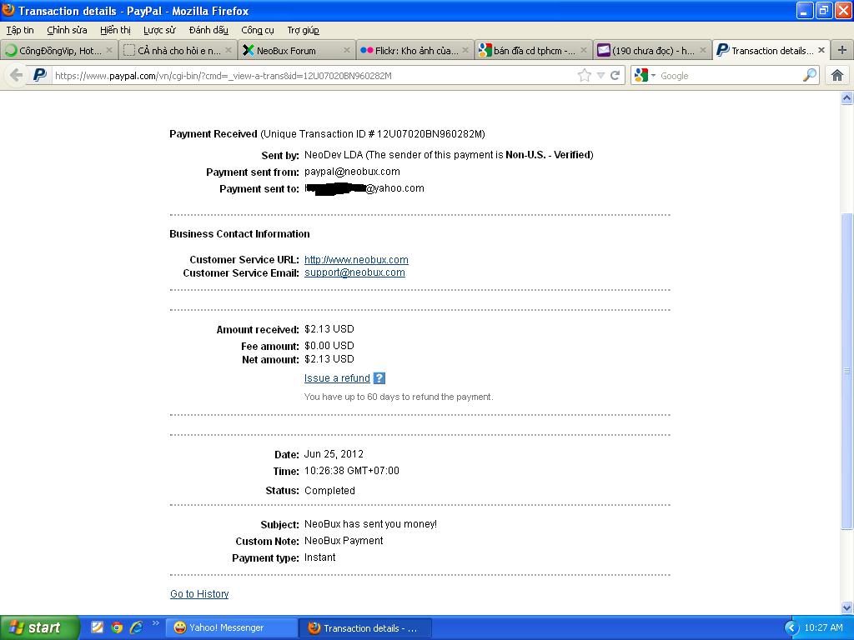Click in the URL address field
Viewport: 854px width, 640px height.
tap(314, 76)
